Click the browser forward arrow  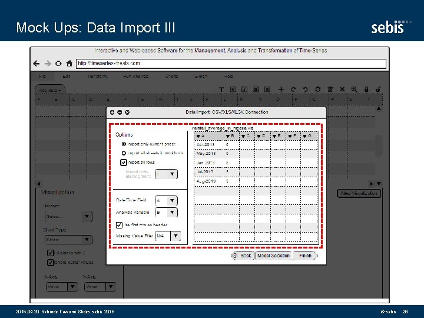pos(48,64)
